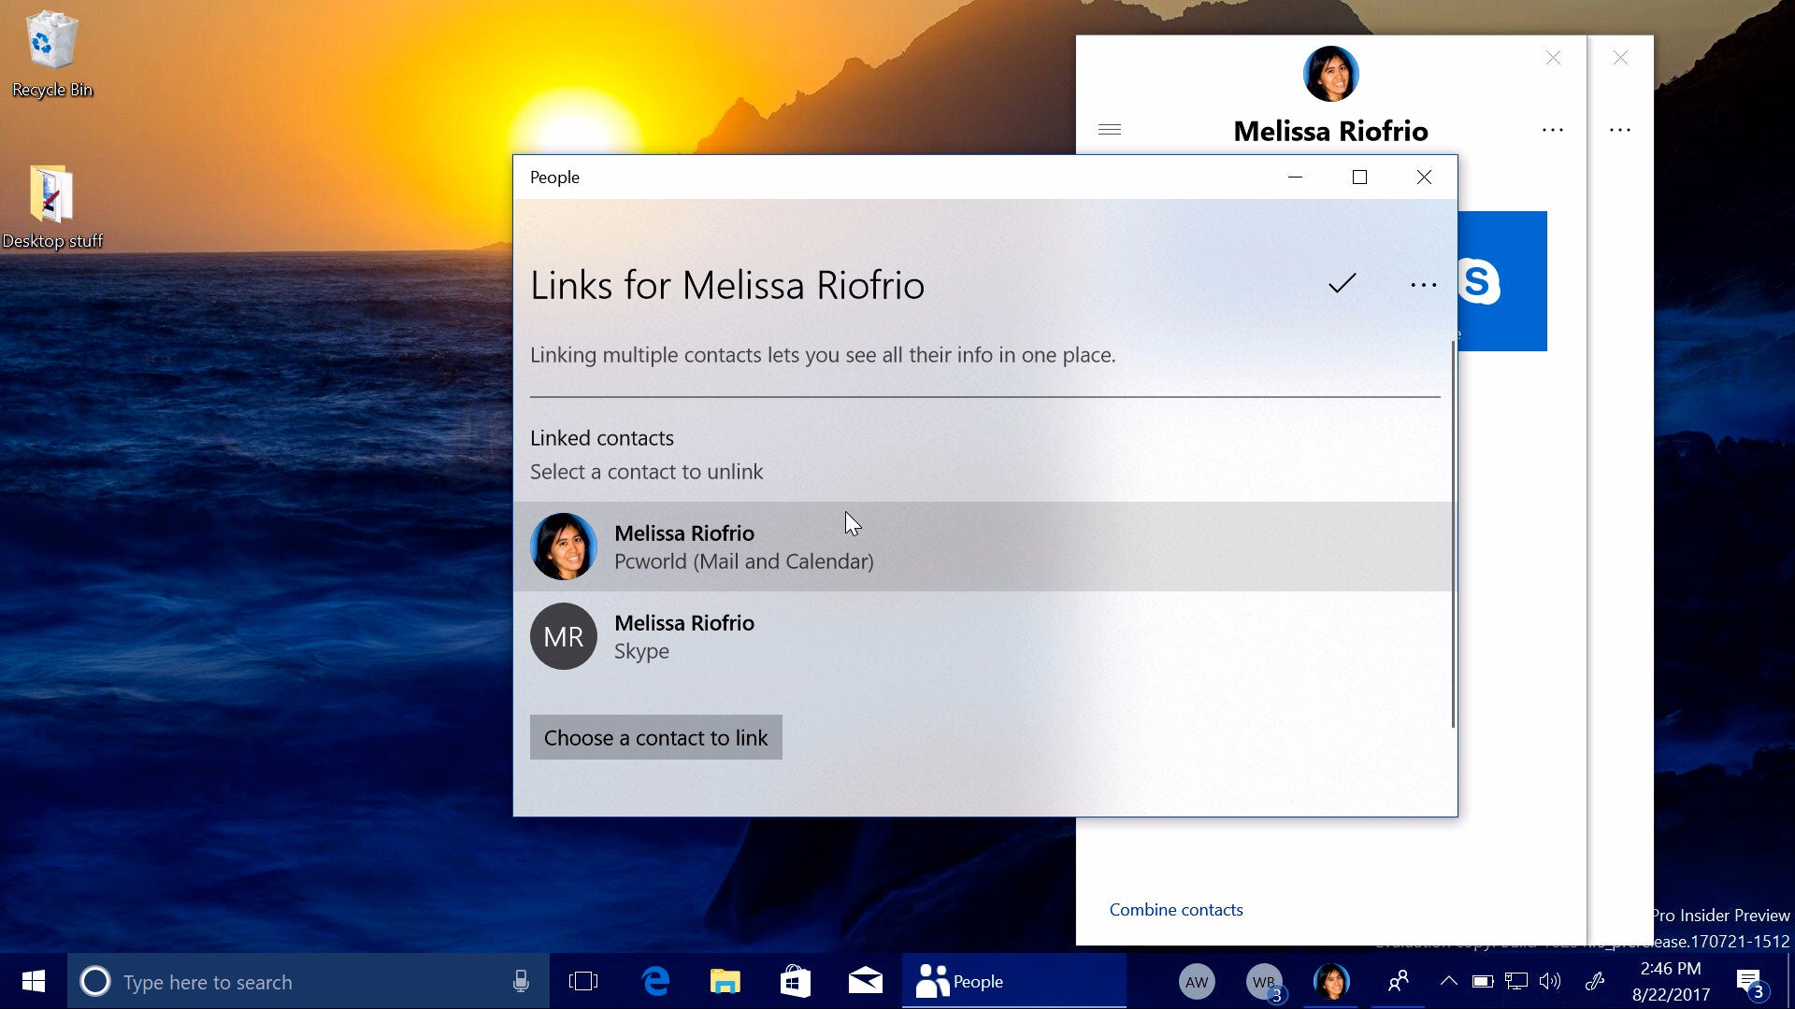The width and height of the screenshot is (1795, 1009).
Task: Click the People title in window title bar
Action: click(554, 178)
